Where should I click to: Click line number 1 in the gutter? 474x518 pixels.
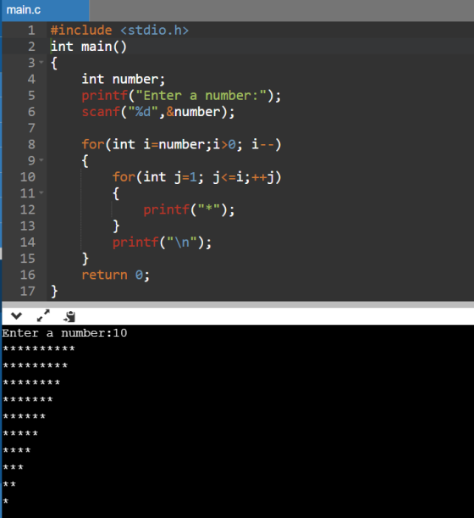click(31, 31)
